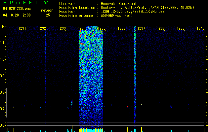
Task: Click the wide noise burst between 1234 and 1235
Action: [x=91, y=78]
